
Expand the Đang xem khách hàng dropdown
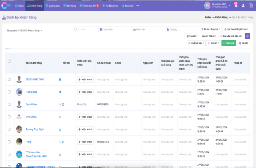pos(24,30)
